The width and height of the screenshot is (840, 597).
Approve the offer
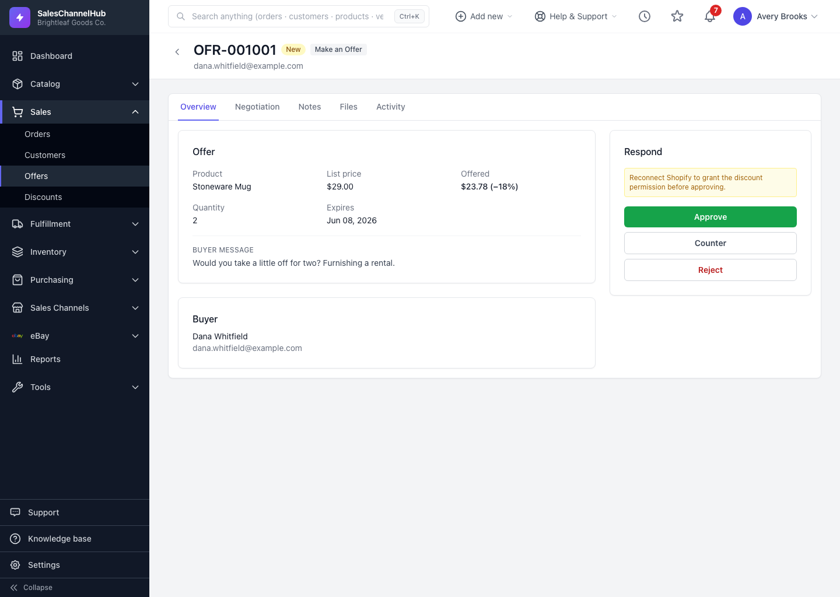click(x=710, y=217)
